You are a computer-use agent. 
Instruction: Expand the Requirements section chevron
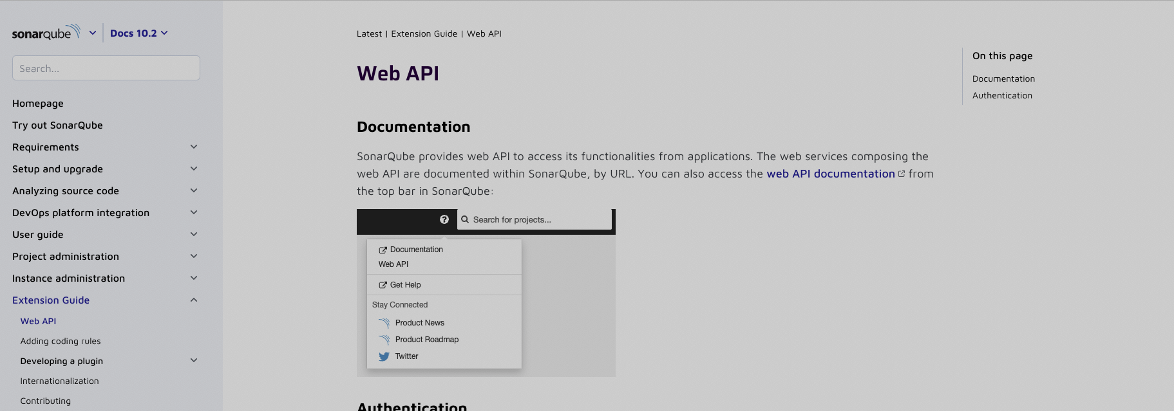click(194, 147)
